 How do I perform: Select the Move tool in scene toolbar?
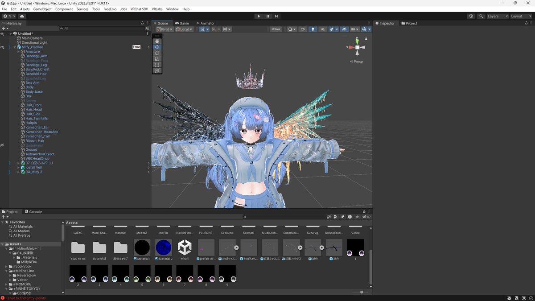tap(157, 47)
